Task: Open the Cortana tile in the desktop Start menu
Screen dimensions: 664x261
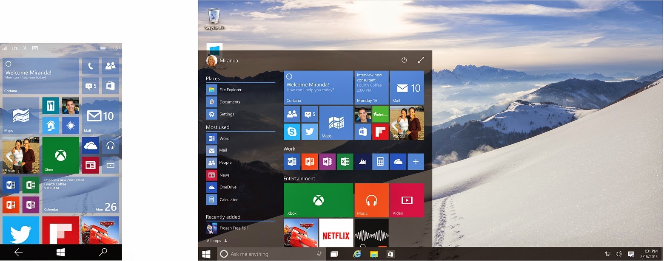Action: [x=318, y=87]
